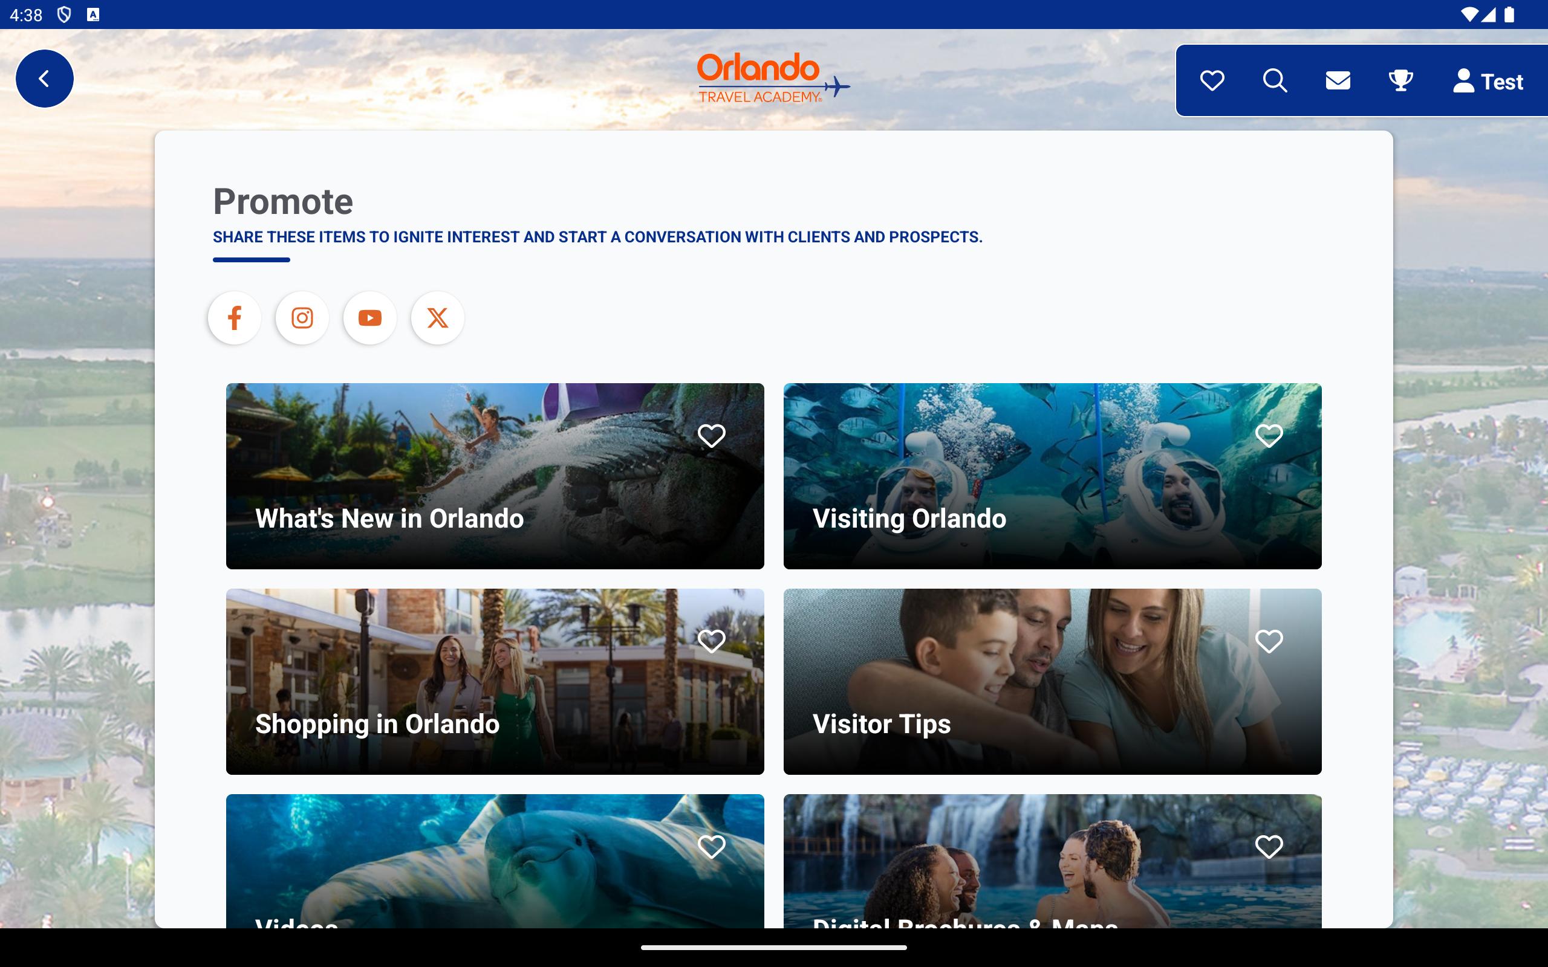Screen dimensions: 1548x967
Task: Favorite the Visitor Tips card
Action: pyautogui.click(x=1269, y=641)
